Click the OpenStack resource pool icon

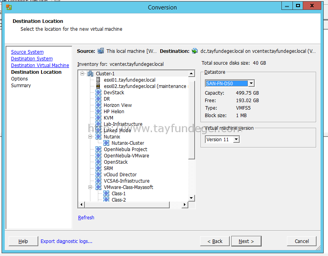coord(98,162)
